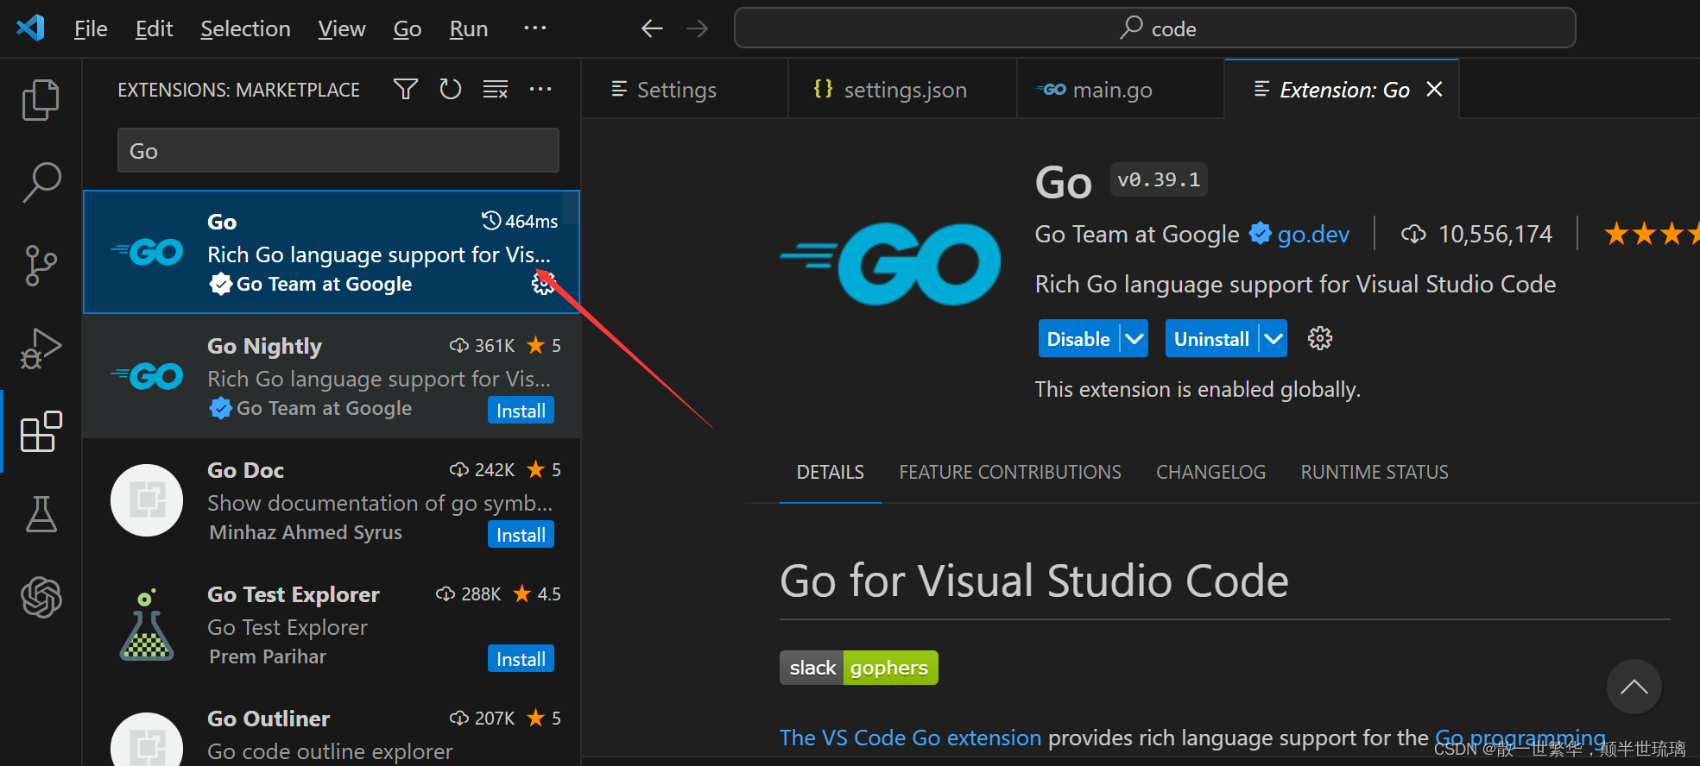This screenshot has height=766, width=1700.
Task: Install the Go Doc extension
Action: point(521,535)
